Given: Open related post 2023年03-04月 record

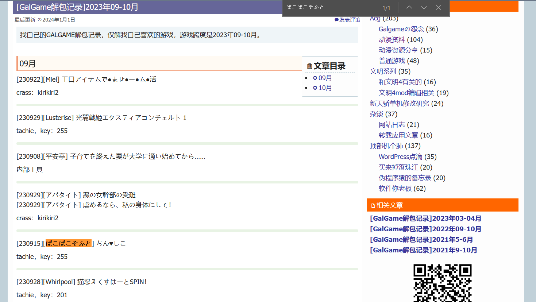Looking at the screenshot, I should pos(425,218).
